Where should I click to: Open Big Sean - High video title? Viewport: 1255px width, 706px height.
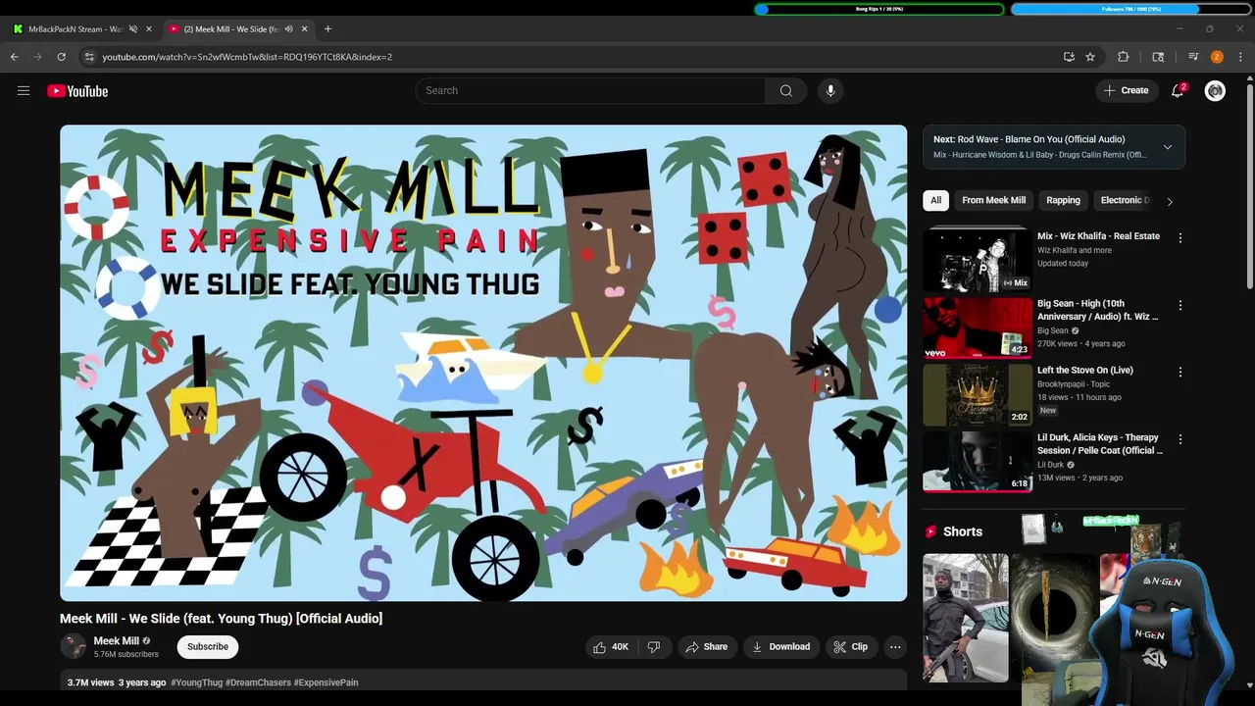[x=1098, y=310]
